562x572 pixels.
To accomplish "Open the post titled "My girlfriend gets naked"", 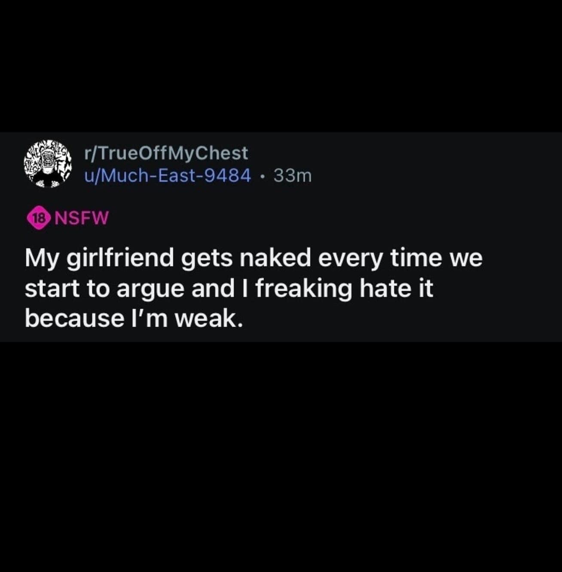I will (x=254, y=289).
